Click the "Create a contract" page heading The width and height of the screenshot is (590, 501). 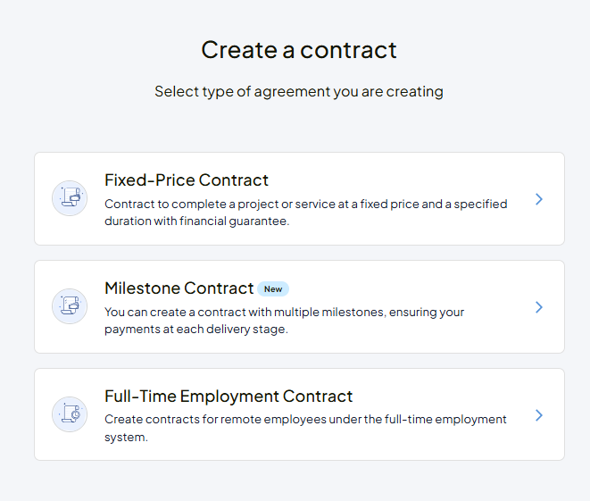(298, 50)
